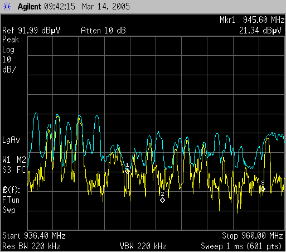Click the VBW 220 kHz label
The width and height of the screenshot is (286, 252).
coord(143,246)
